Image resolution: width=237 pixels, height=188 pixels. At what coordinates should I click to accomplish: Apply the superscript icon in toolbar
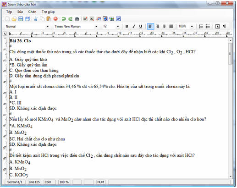[85, 19]
